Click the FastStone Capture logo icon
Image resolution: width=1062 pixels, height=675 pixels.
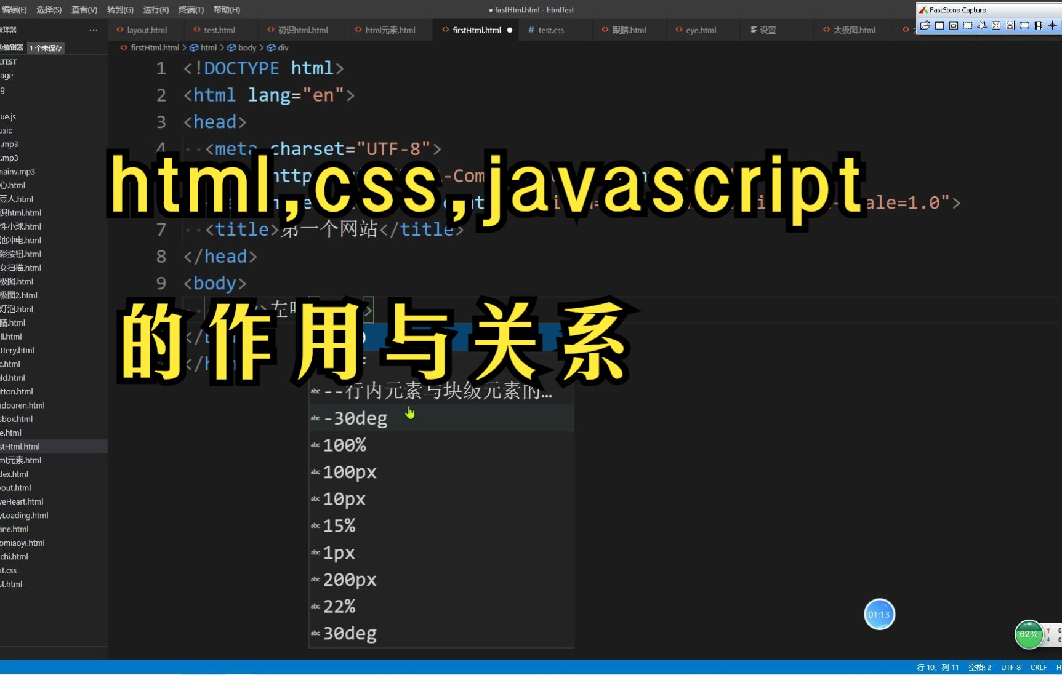(923, 10)
